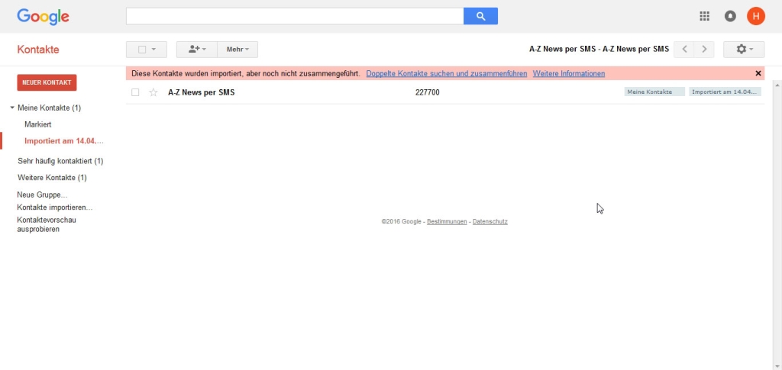This screenshot has width=782, height=370.
Task: Dismiss the pink import notification bar
Action: pos(758,73)
